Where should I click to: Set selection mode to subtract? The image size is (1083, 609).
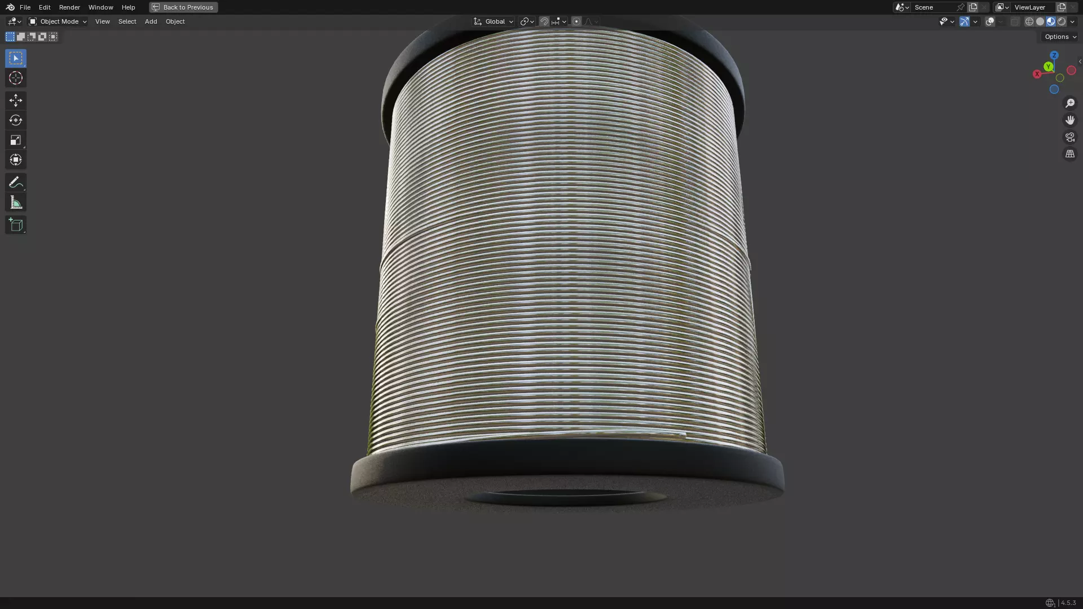pos(32,37)
